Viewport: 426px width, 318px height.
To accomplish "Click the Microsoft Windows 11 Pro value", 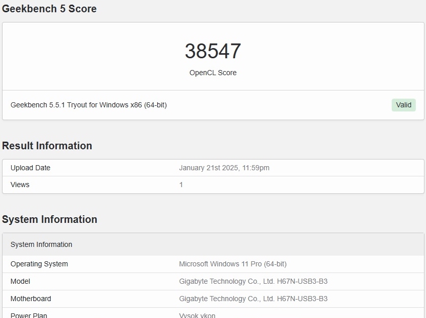I will pyautogui.click(x=233, y=264).
